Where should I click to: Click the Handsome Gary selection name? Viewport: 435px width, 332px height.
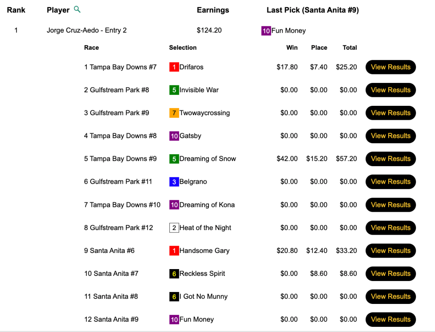tap(204, 251)
